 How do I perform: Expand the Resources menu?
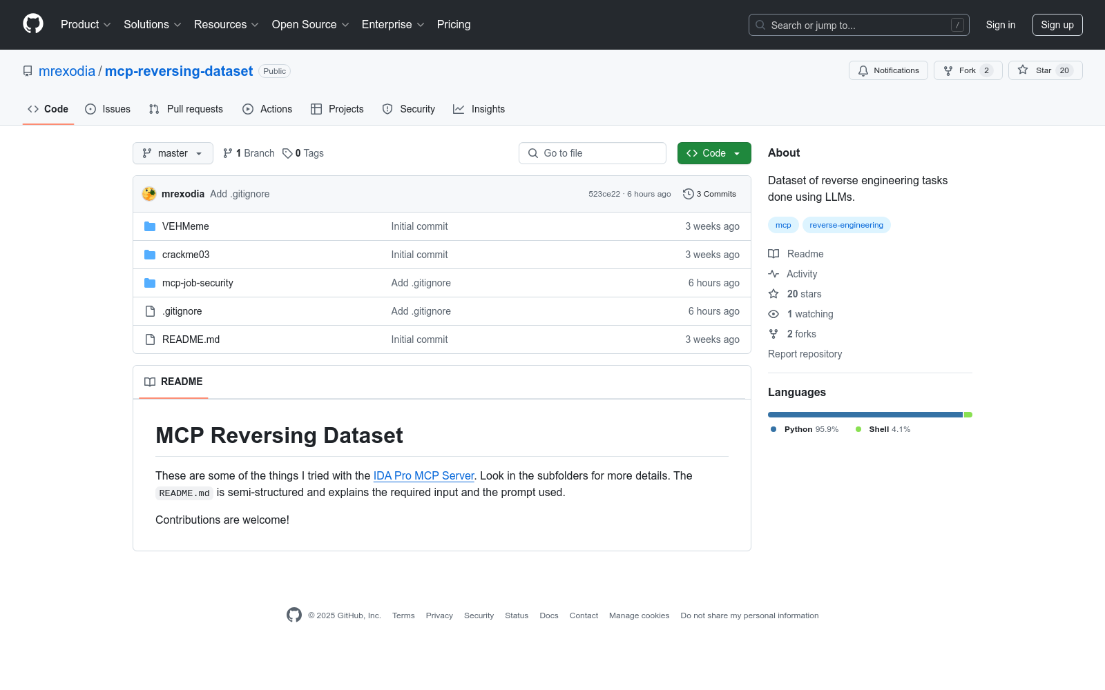(227, 24)
